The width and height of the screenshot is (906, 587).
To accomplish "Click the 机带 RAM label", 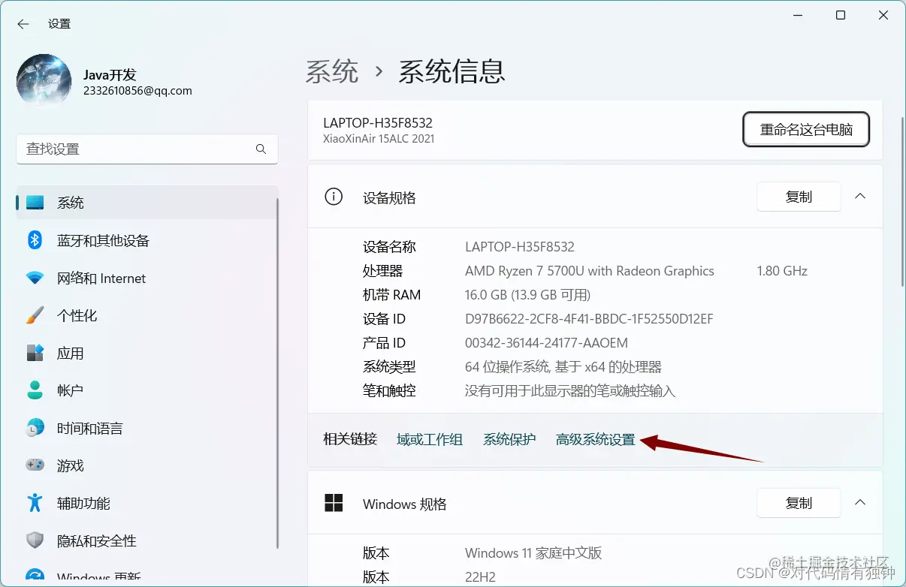I will pyautogui.click(x=391, y=295).
